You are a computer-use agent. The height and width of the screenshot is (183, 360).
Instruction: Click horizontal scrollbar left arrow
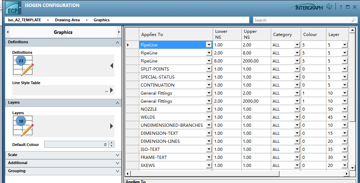coord(128,174)
